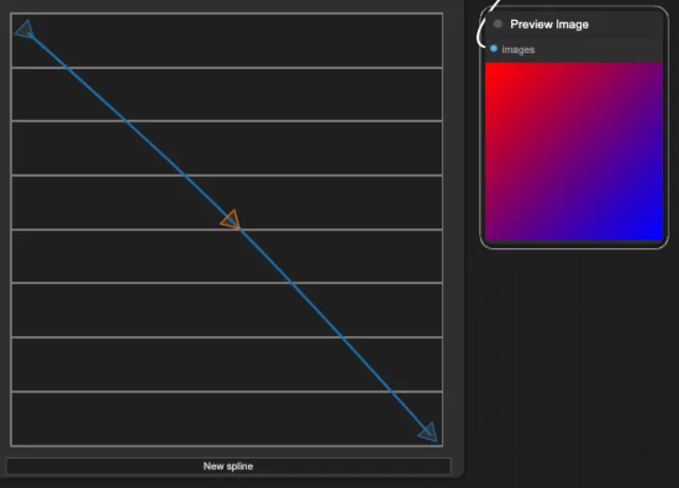Click the New spline button

tap(228, 466)
